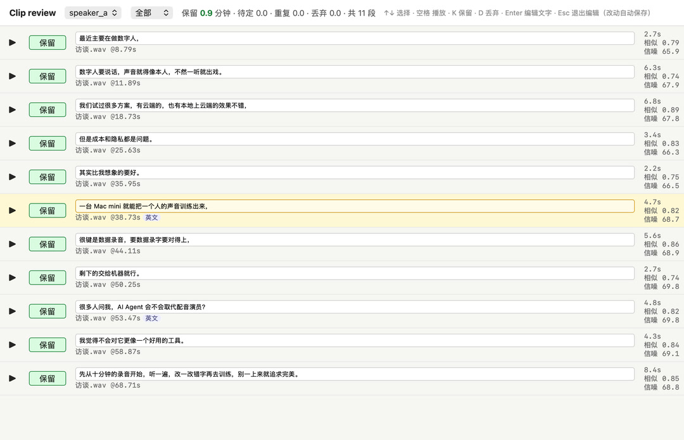Click the 相似 0.89 similarity value
This screenshot has height=440, width=684.
(661, 110)
